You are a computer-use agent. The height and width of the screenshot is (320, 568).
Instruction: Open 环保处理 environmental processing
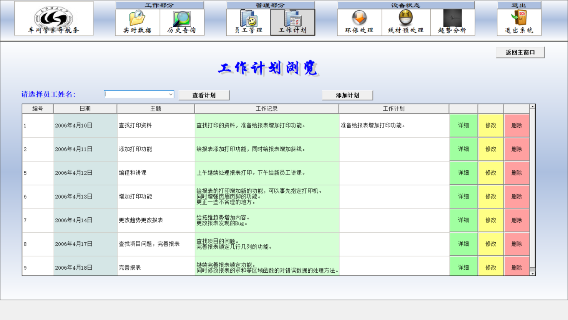coord(359,22)
